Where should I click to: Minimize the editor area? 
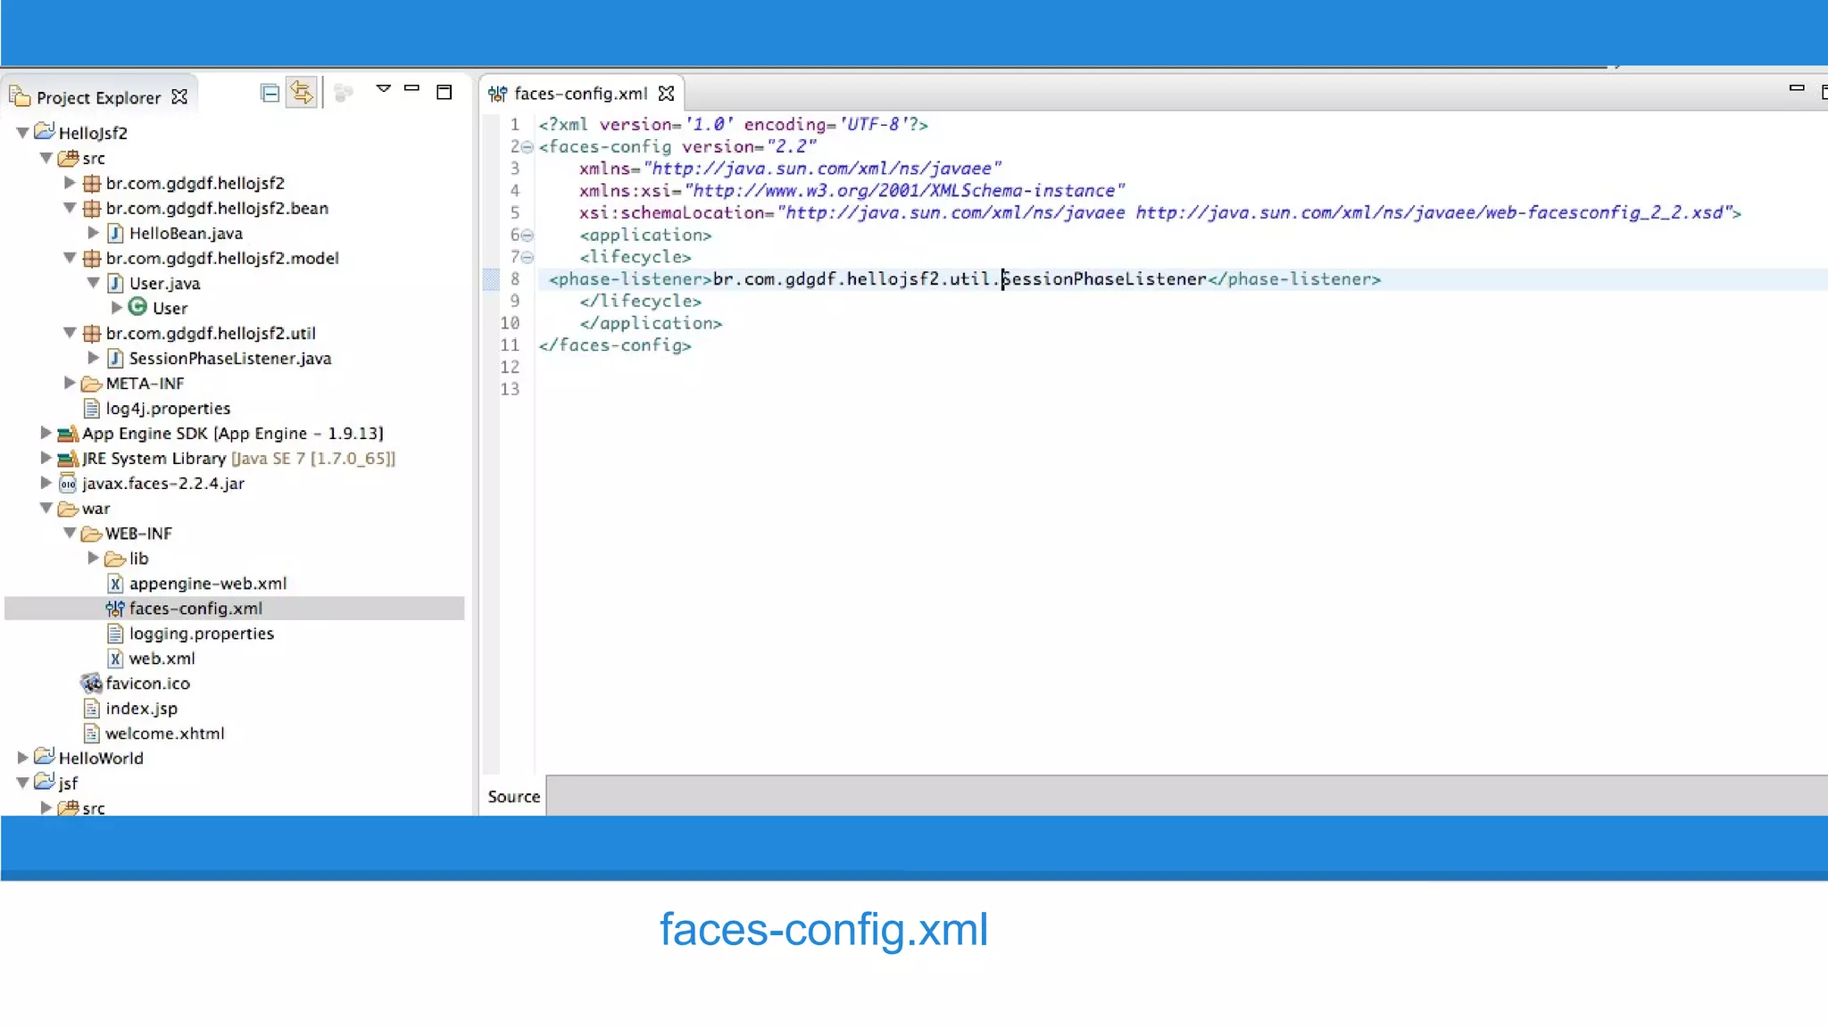(x=1797, y=88)
